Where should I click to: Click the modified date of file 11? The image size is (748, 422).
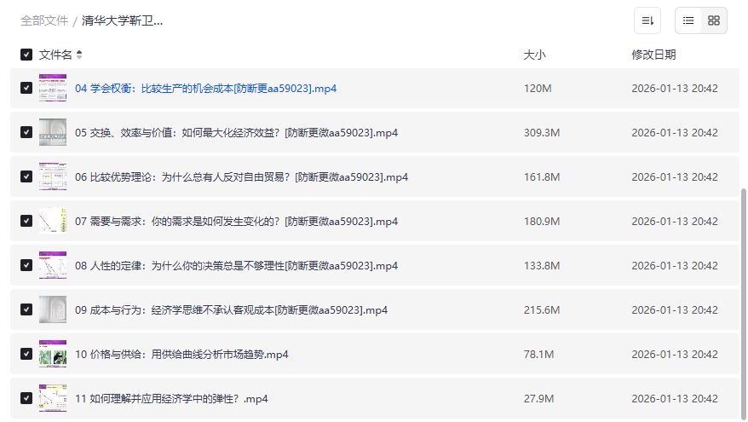coord(675,399)
